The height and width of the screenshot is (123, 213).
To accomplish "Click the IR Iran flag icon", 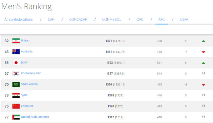I will 16,41.
